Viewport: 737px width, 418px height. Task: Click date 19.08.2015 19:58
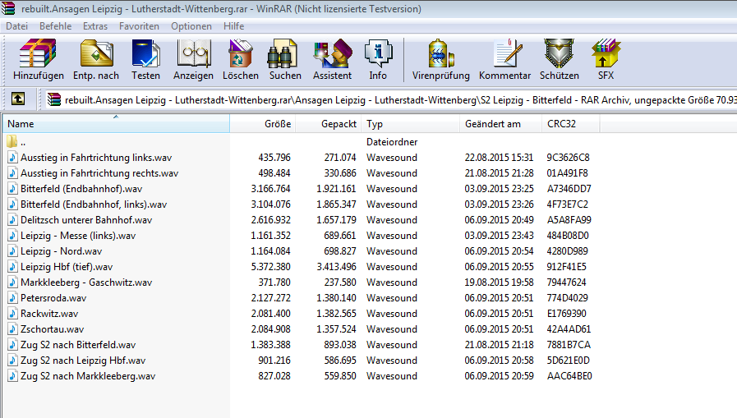(500, 282)
